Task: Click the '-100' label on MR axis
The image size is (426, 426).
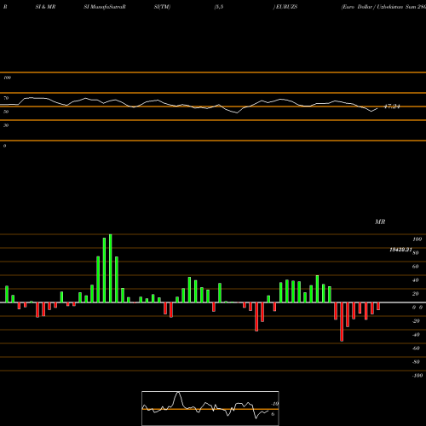Action: (417, 376)
